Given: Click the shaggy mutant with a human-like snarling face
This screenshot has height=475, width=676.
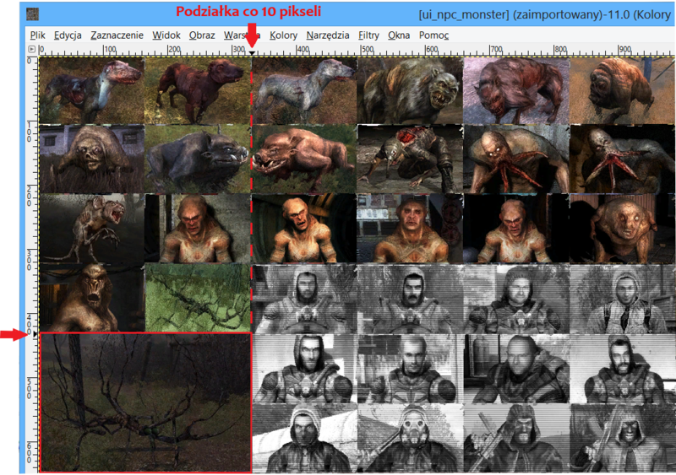Looking at the screenshot, I should click(410, 91).
